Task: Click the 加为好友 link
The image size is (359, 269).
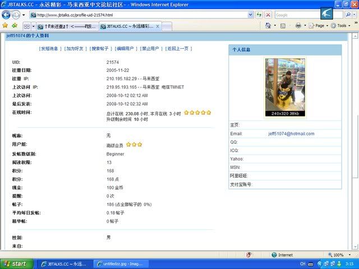Action: coord(75,49)
